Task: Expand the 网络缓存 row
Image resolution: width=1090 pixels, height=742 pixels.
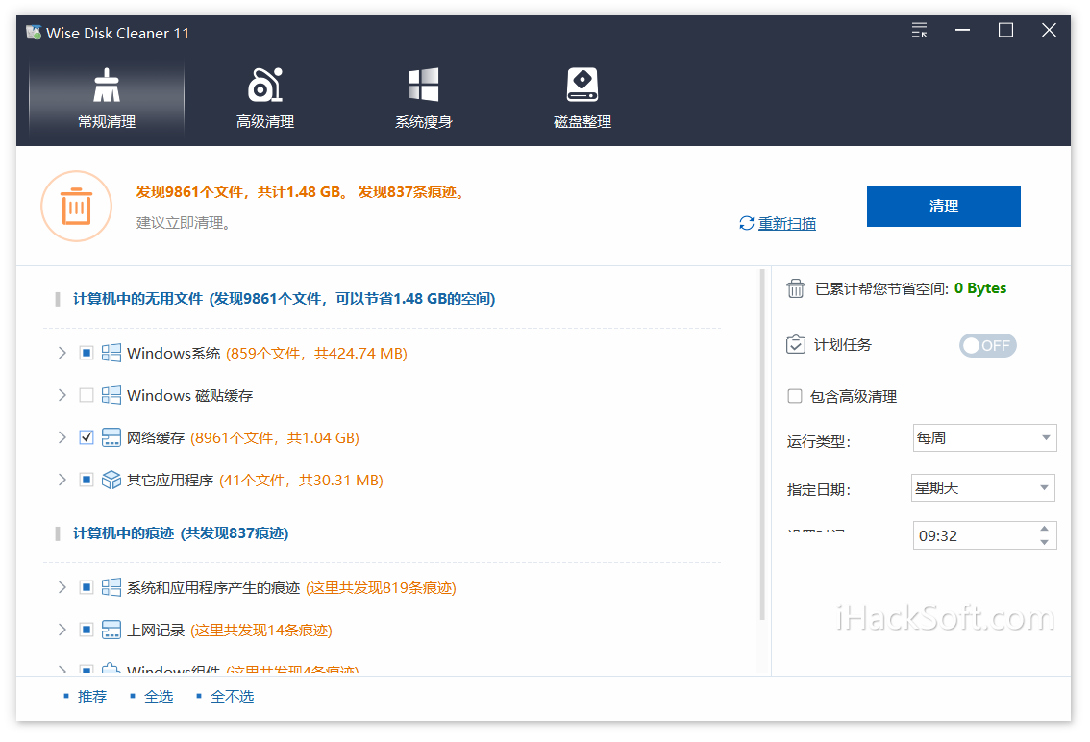Action: 62,437
